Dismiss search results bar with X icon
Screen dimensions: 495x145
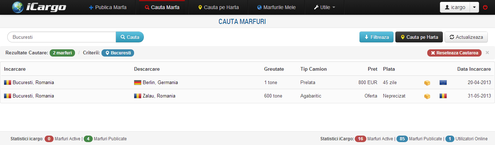(x=487, y=53)
